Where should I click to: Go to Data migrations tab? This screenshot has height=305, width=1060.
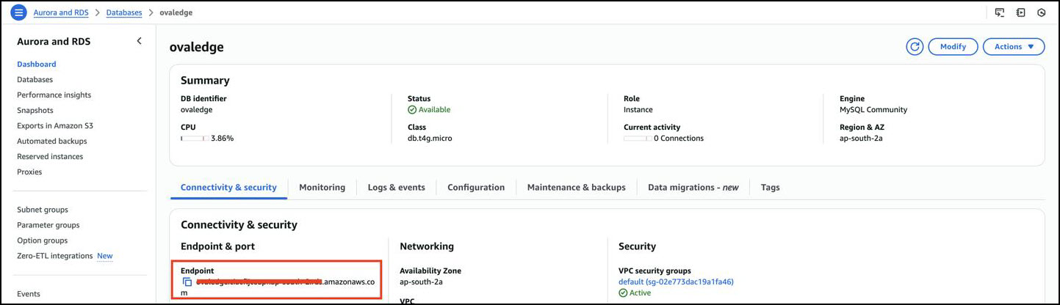click(693, 188)
